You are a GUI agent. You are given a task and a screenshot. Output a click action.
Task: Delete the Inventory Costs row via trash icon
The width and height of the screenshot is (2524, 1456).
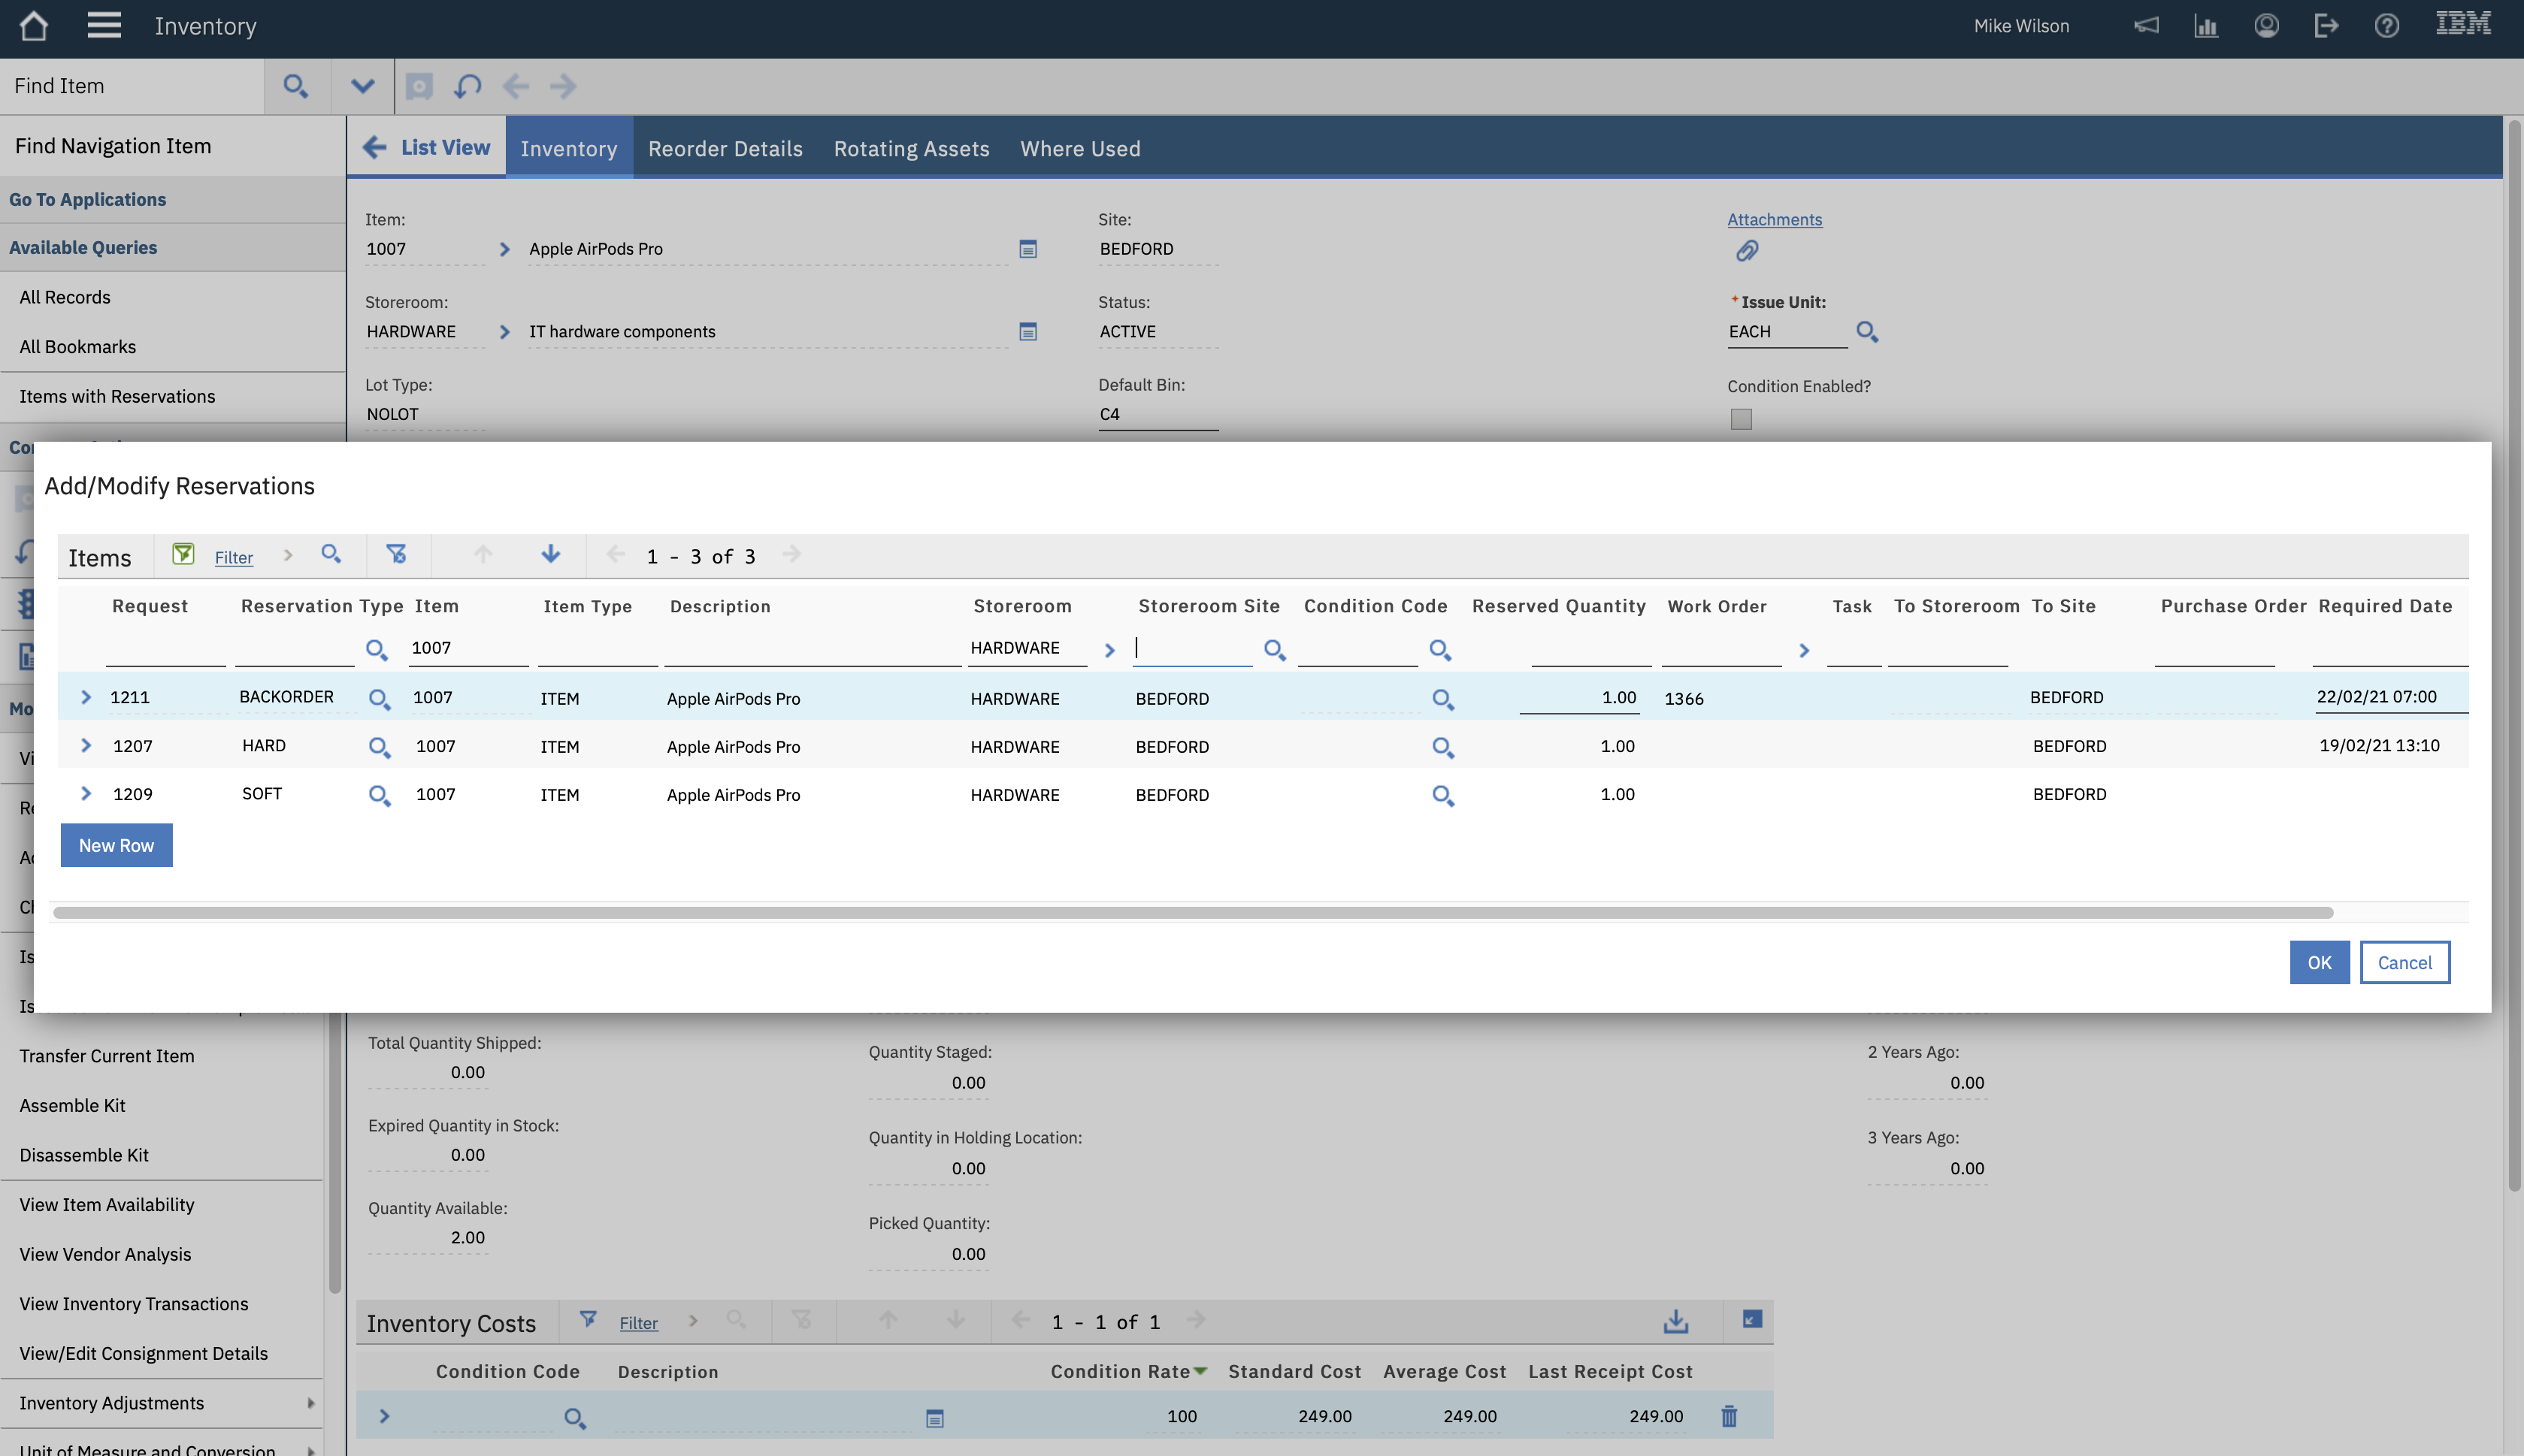coord(1729,1416)
